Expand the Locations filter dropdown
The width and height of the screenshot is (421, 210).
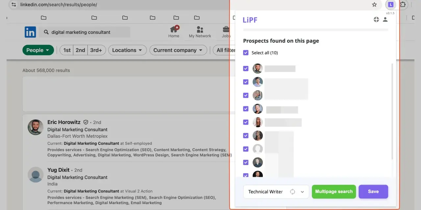coord(128,50)
